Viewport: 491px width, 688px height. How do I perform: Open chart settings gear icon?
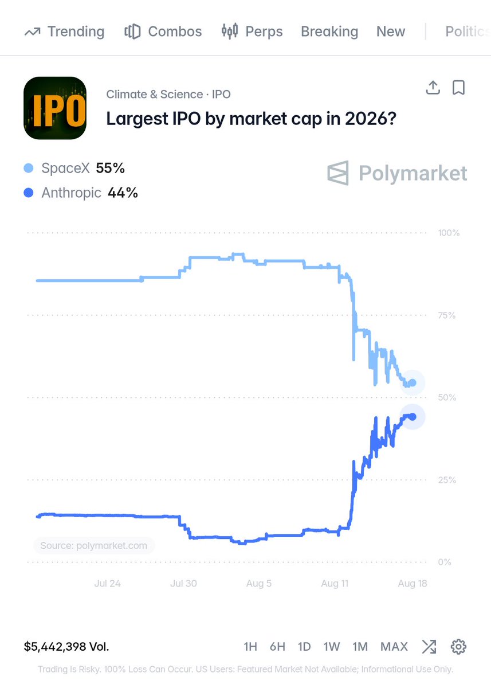tap(458, 647)
